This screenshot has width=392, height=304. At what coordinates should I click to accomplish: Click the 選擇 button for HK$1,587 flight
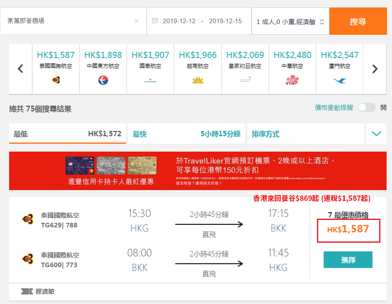tap(348, 260)
